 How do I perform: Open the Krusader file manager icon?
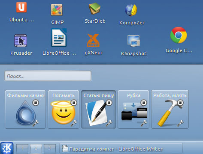tap(21, 41)
